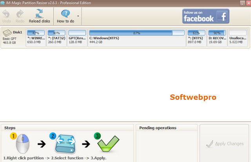Click the 87% usage bar of C: Windows
The width and height of the screenshot is (251, 162).
137,33
